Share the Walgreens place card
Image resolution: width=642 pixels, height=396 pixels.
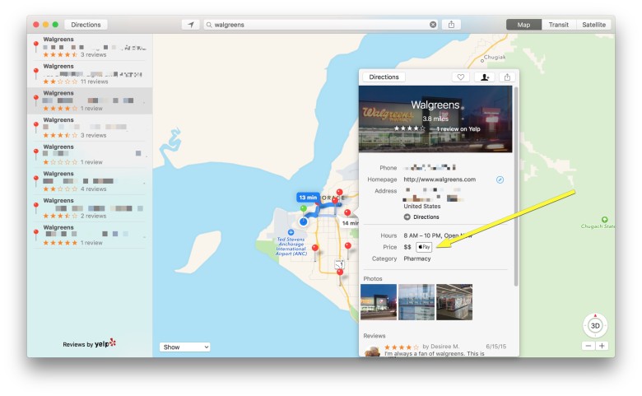click(x=507, y=77)
